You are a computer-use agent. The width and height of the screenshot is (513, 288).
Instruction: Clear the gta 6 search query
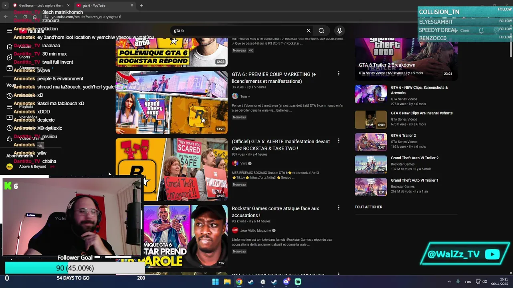(309, 30)
